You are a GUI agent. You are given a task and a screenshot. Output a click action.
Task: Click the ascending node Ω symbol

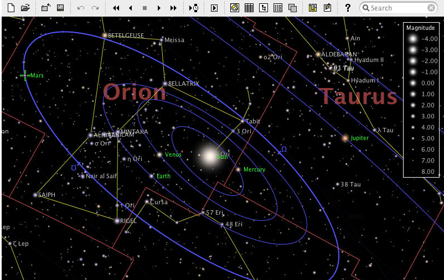(x=284, y=149)
